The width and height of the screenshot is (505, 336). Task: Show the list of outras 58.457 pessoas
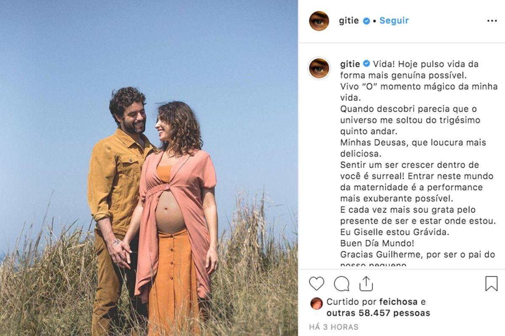[378, 313]
